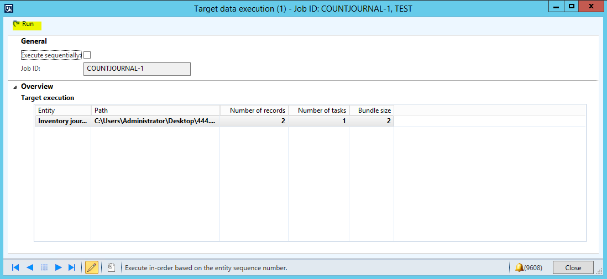Go to first record navigation arrow

click(x=15, y=267)
